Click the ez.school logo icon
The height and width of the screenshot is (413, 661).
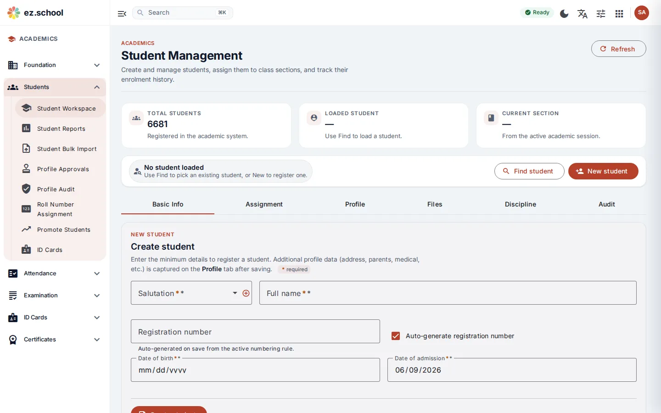[x=14, y=13]
